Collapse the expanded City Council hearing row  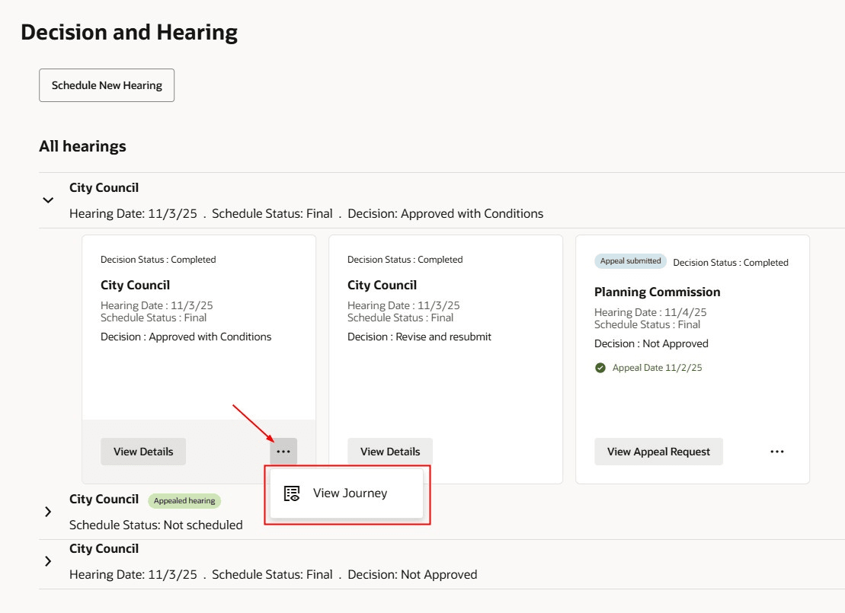click(x=47, y=199)
